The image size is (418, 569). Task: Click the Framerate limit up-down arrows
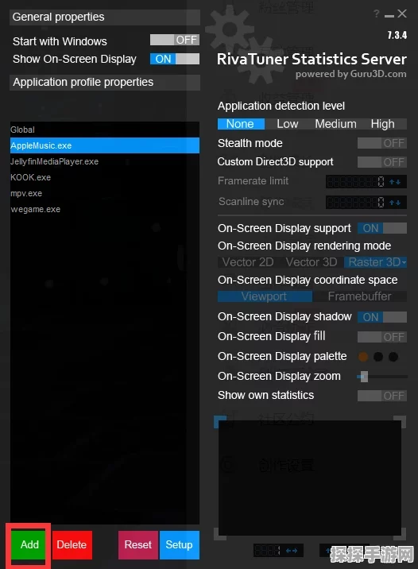coord(395,182)
